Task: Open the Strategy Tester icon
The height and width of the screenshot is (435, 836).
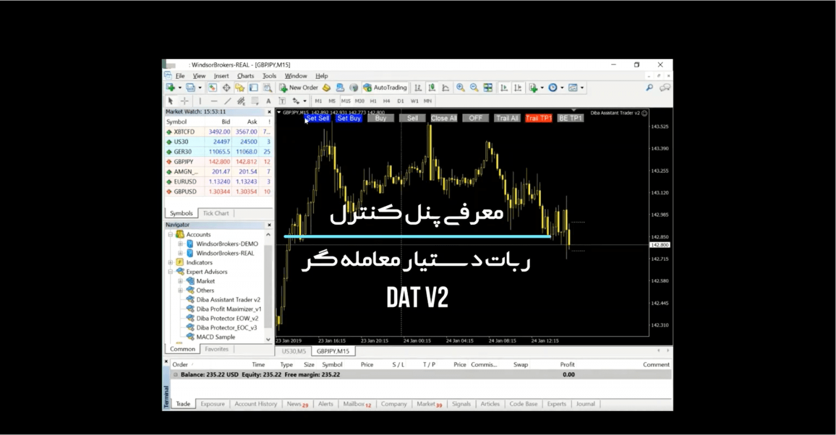Action: click(x=267, y=88)
